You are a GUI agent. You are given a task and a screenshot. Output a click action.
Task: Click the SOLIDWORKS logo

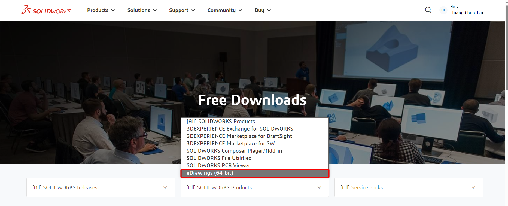pyautogui.click(x=46, y=10)
